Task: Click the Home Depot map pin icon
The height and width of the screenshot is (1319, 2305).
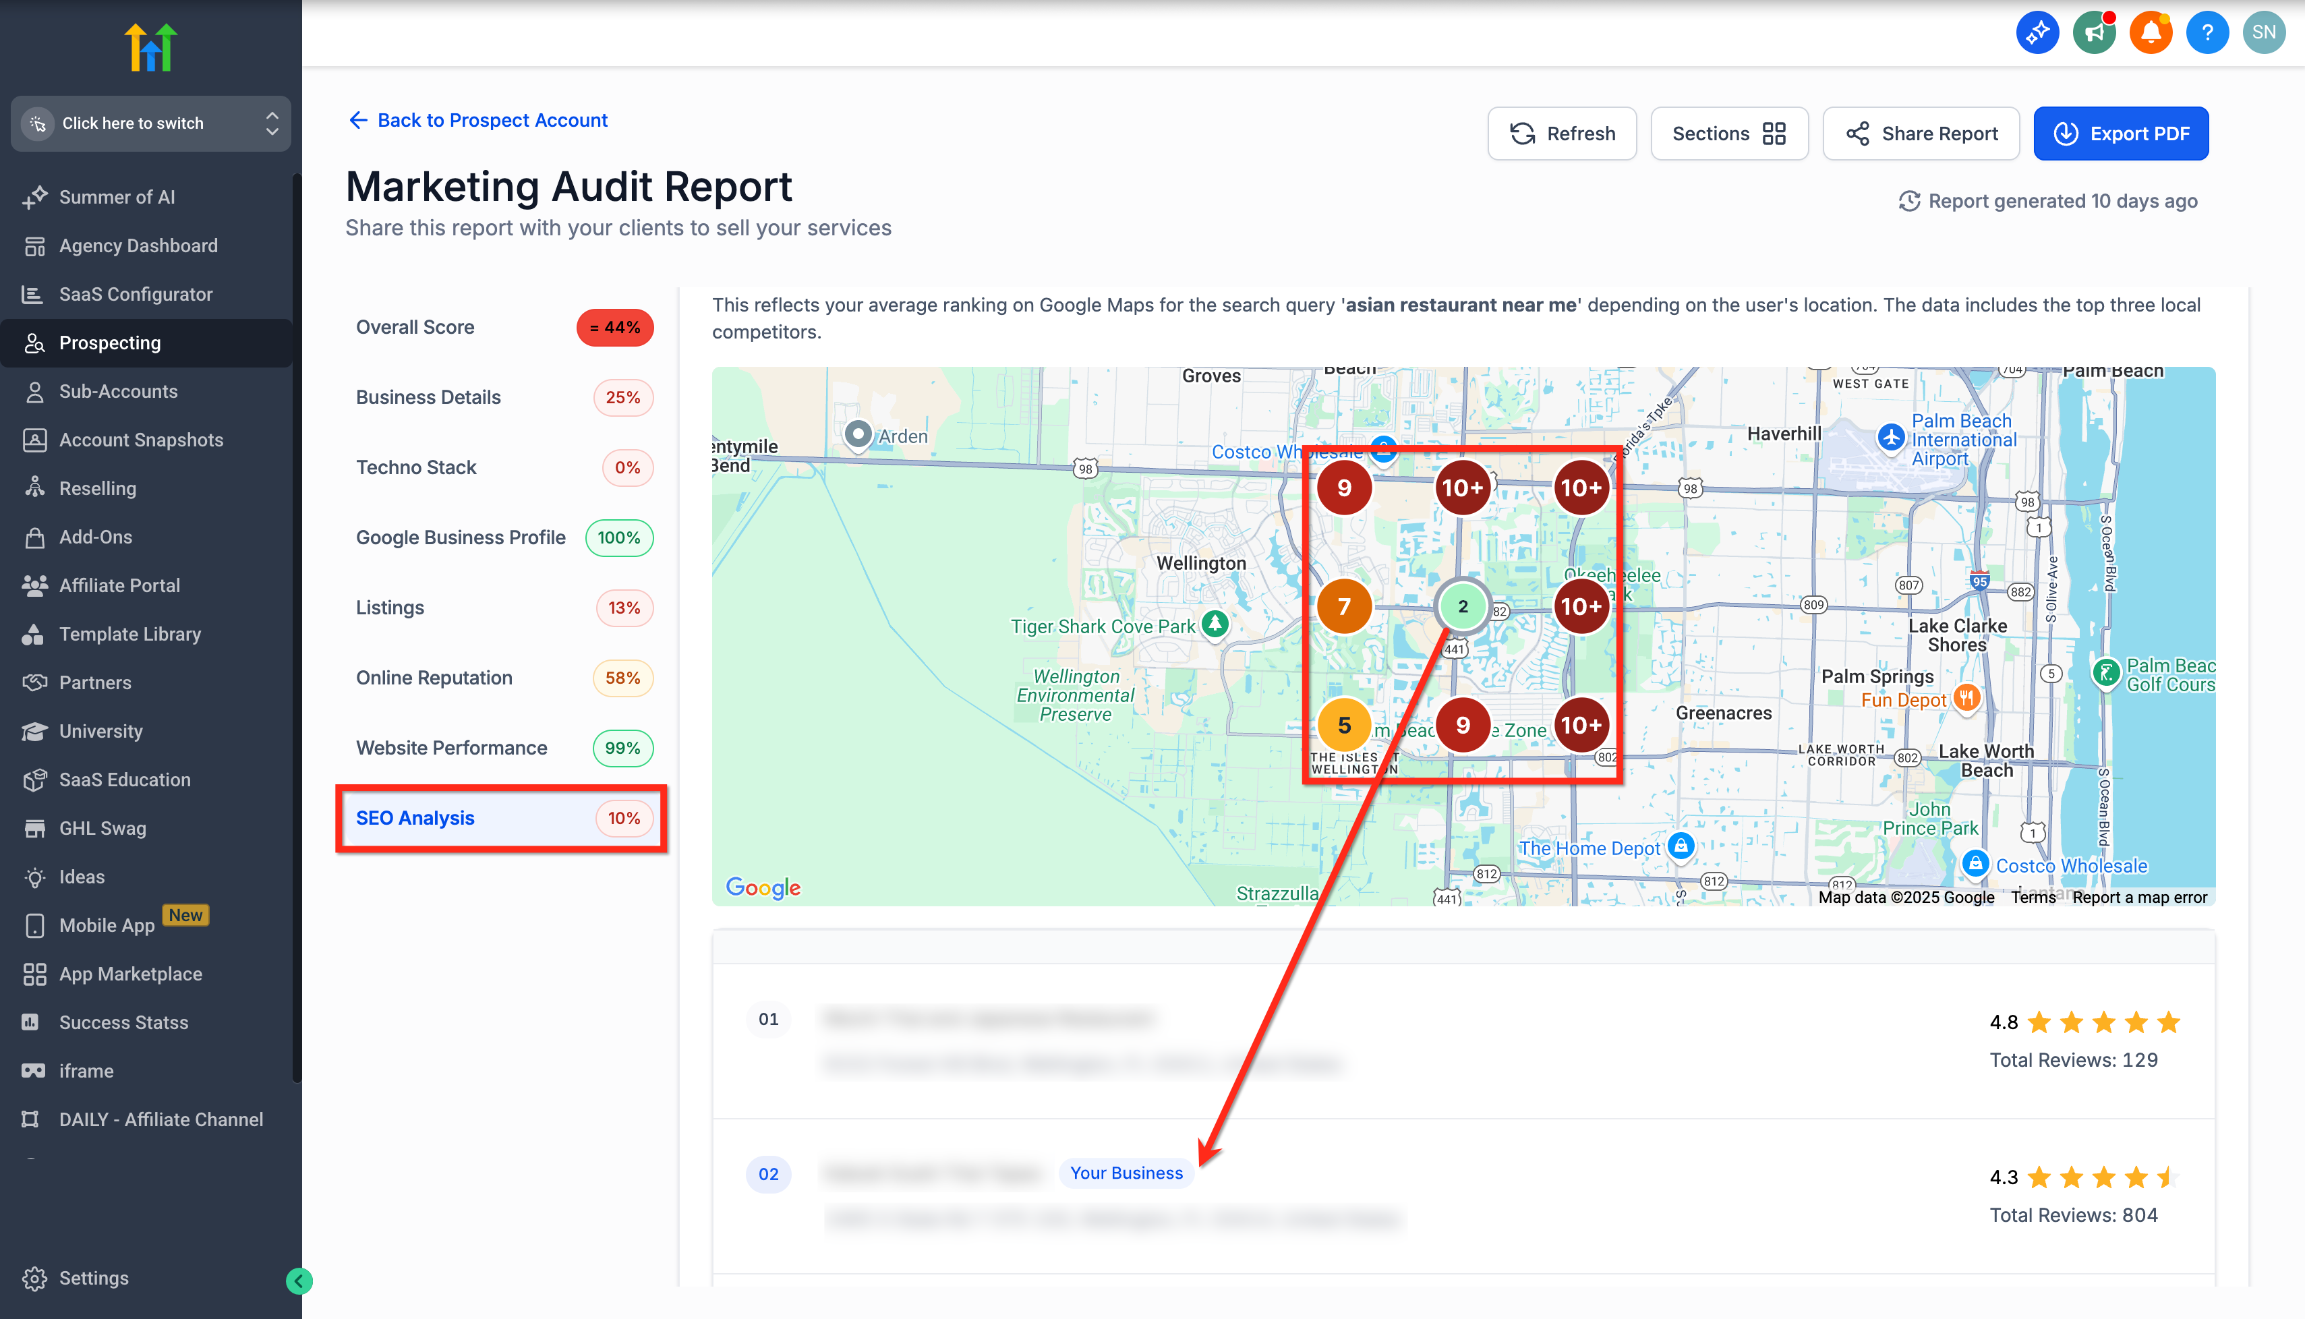Action: tap(1681, 846)
